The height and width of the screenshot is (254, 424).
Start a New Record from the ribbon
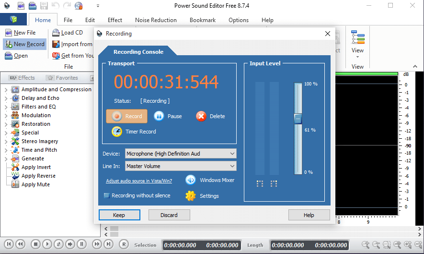[x=25, y=44]
